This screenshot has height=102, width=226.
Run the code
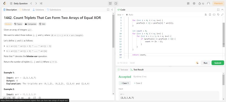pos(205,63)
